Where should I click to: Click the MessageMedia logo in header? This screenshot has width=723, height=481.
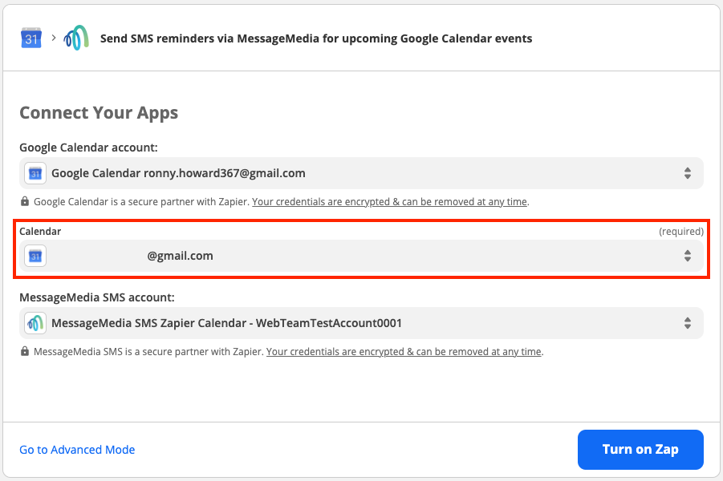tap(76, 38)
